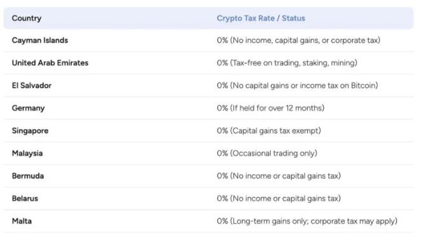Select the Germany country cell

(28, 108)
